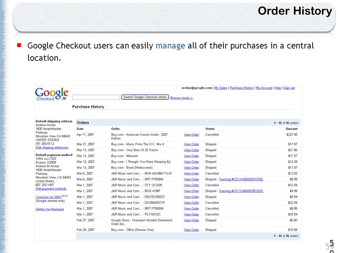View Order for Mar 6 BRT PT55BM

click(x=192, y=179)
